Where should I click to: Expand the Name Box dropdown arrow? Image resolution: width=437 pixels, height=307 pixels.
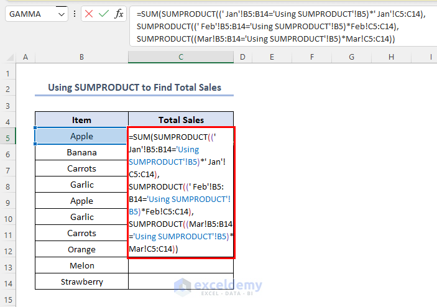(61, 14)
